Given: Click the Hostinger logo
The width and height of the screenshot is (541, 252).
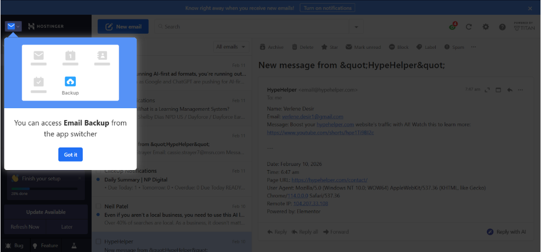Looking at the screenshot, I should [x=46, y=26].
